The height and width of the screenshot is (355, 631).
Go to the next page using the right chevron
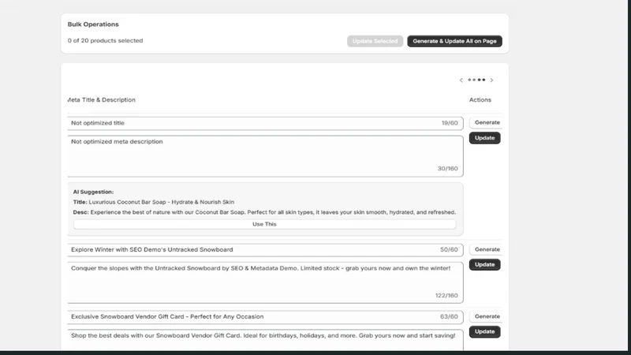491,80
